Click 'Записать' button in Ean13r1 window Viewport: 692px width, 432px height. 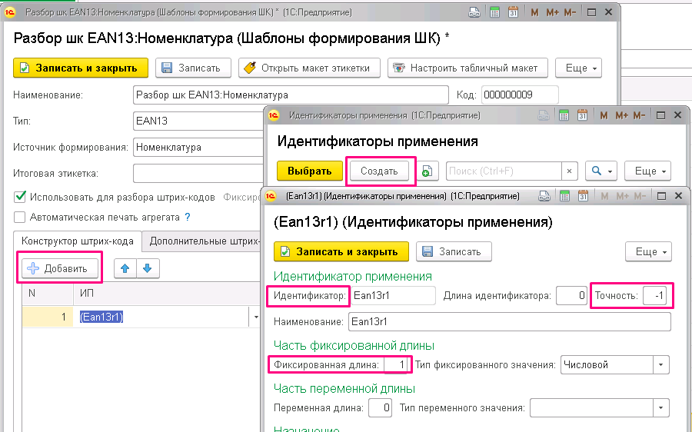pos(454,251)
